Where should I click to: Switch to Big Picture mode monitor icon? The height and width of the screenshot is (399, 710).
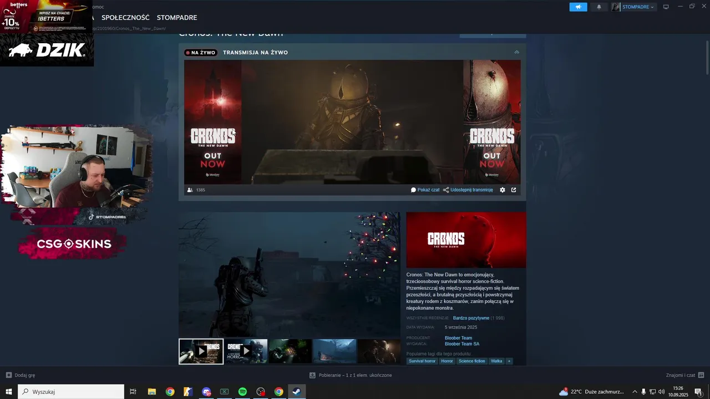[666, 7]
